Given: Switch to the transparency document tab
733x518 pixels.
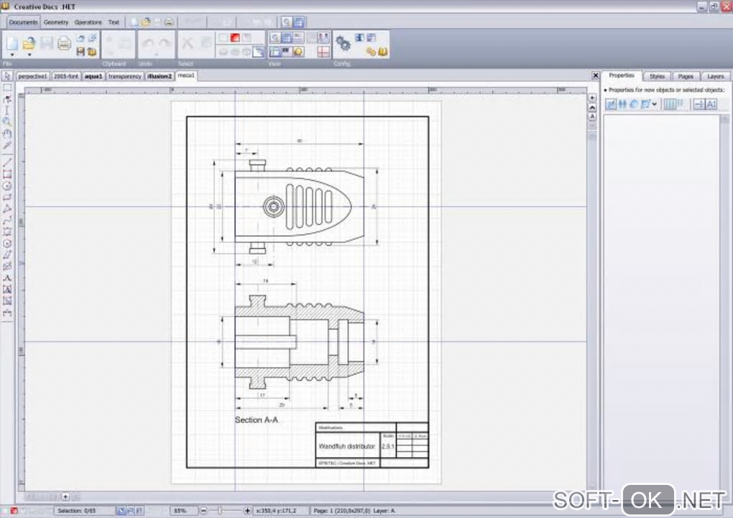Looking at the screenshot, I should (x=125, y=75).
